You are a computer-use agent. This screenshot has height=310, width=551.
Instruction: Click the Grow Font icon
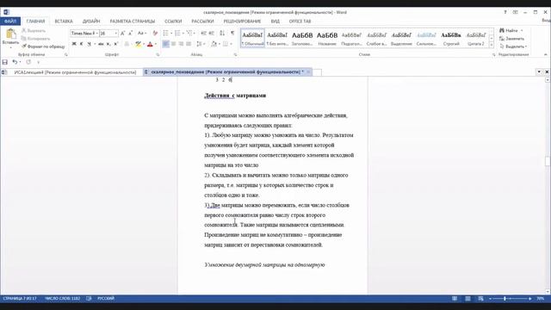point(122,34)
